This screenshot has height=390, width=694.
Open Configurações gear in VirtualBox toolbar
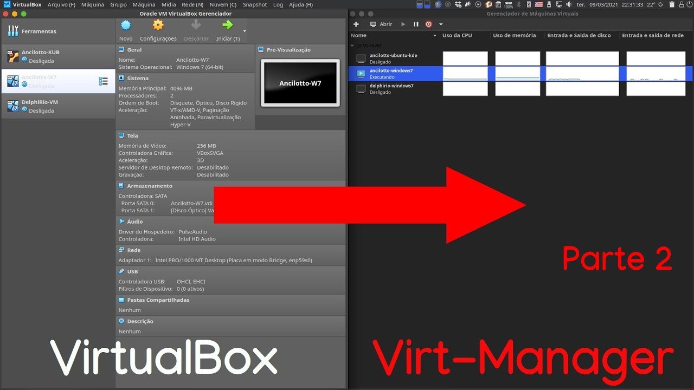click(158, 25)
